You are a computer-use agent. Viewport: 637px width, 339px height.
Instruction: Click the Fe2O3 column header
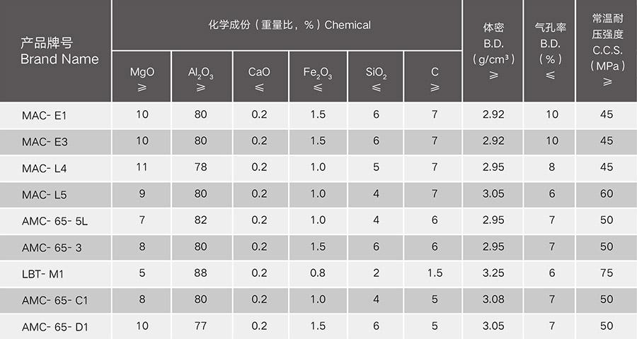pos(318,77)
